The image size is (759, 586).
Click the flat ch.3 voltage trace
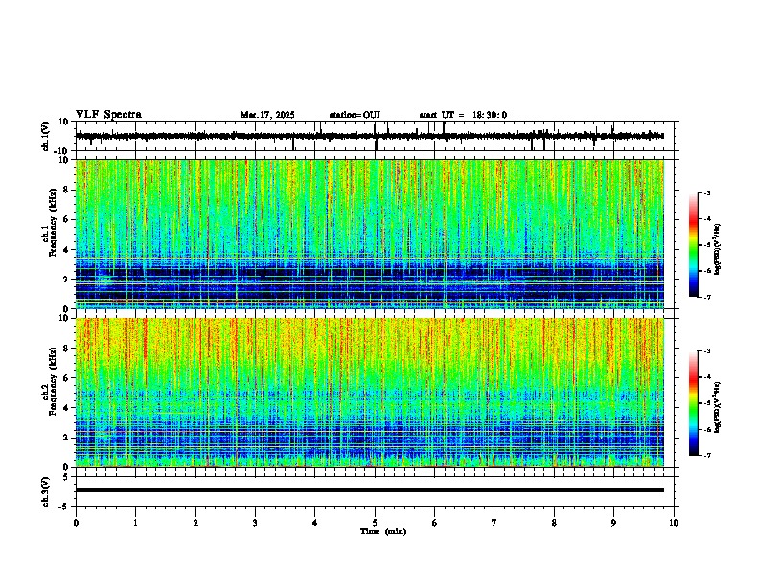click(x=370, y=490)
